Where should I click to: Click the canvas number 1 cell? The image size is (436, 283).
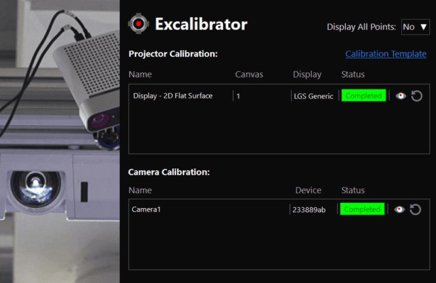click(x=238, y=96)
